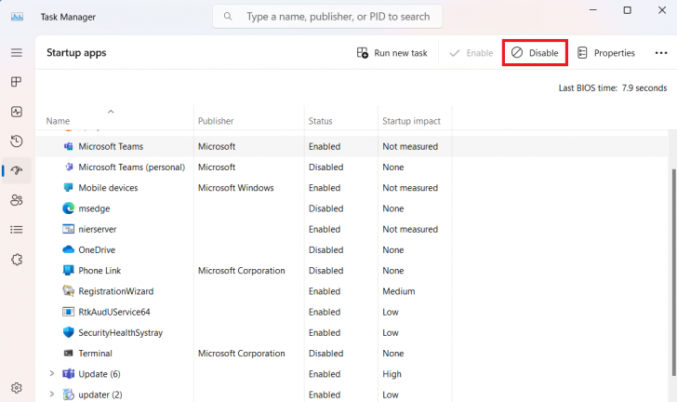Sort by the Status column header
The width and height of the screenshot is (677, 402).
(x=320, y=121)
